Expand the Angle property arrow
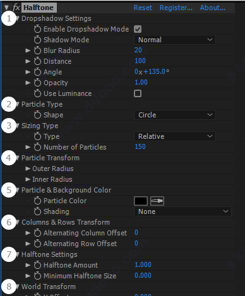Screen dimensions: 245x296 [x=28, y=72]
